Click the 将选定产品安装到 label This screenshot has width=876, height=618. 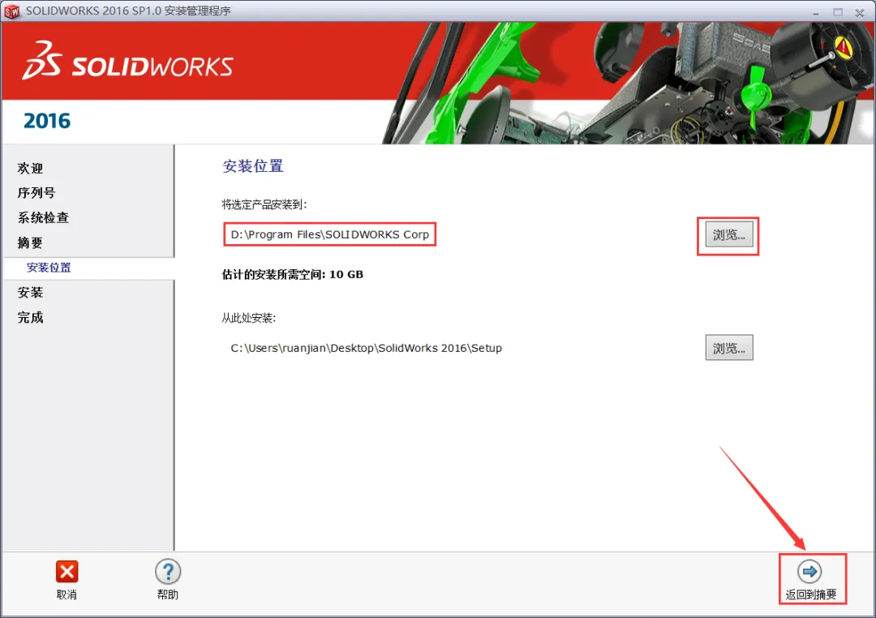(x=264, y=204)
